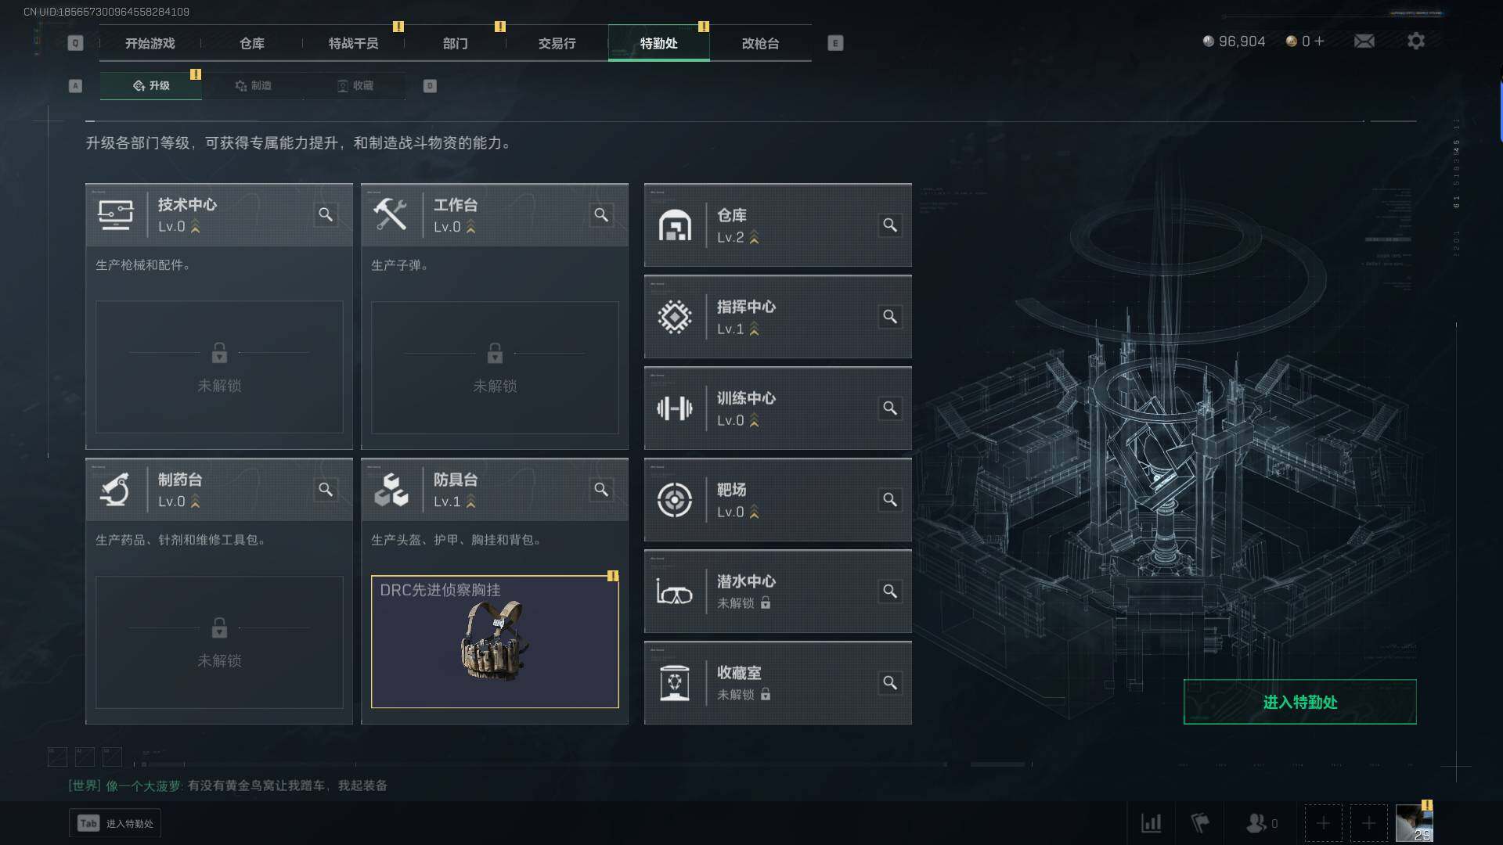This screenshot has width=1503, height=845.
Task: Open the 交易行 tab
Action: tap(557, 43)
